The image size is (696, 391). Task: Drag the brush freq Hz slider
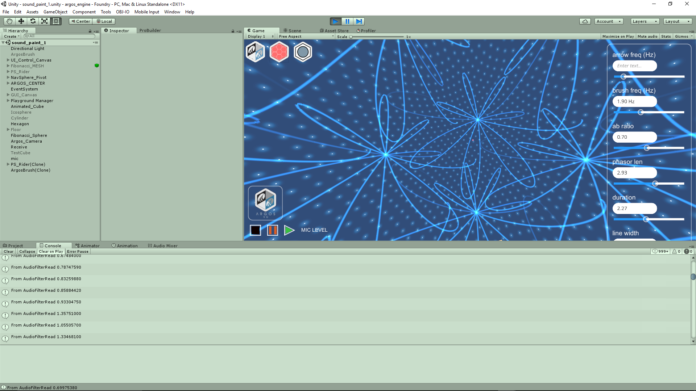click(641, 112)
